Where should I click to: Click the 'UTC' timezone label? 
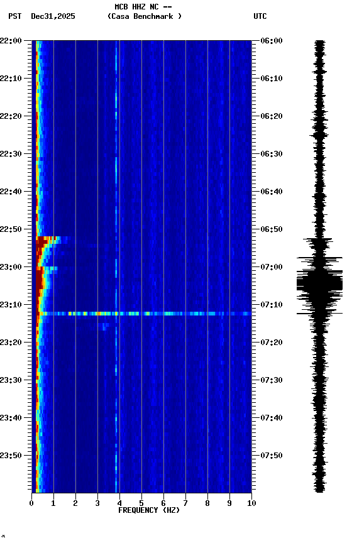tap(260, 16)
